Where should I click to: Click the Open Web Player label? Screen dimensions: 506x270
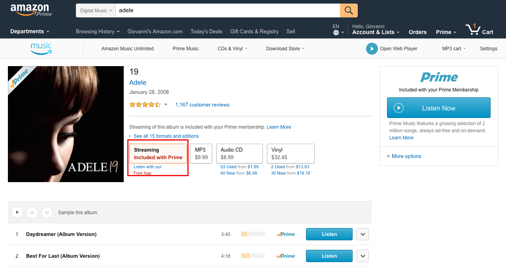(x=398, y=49)
